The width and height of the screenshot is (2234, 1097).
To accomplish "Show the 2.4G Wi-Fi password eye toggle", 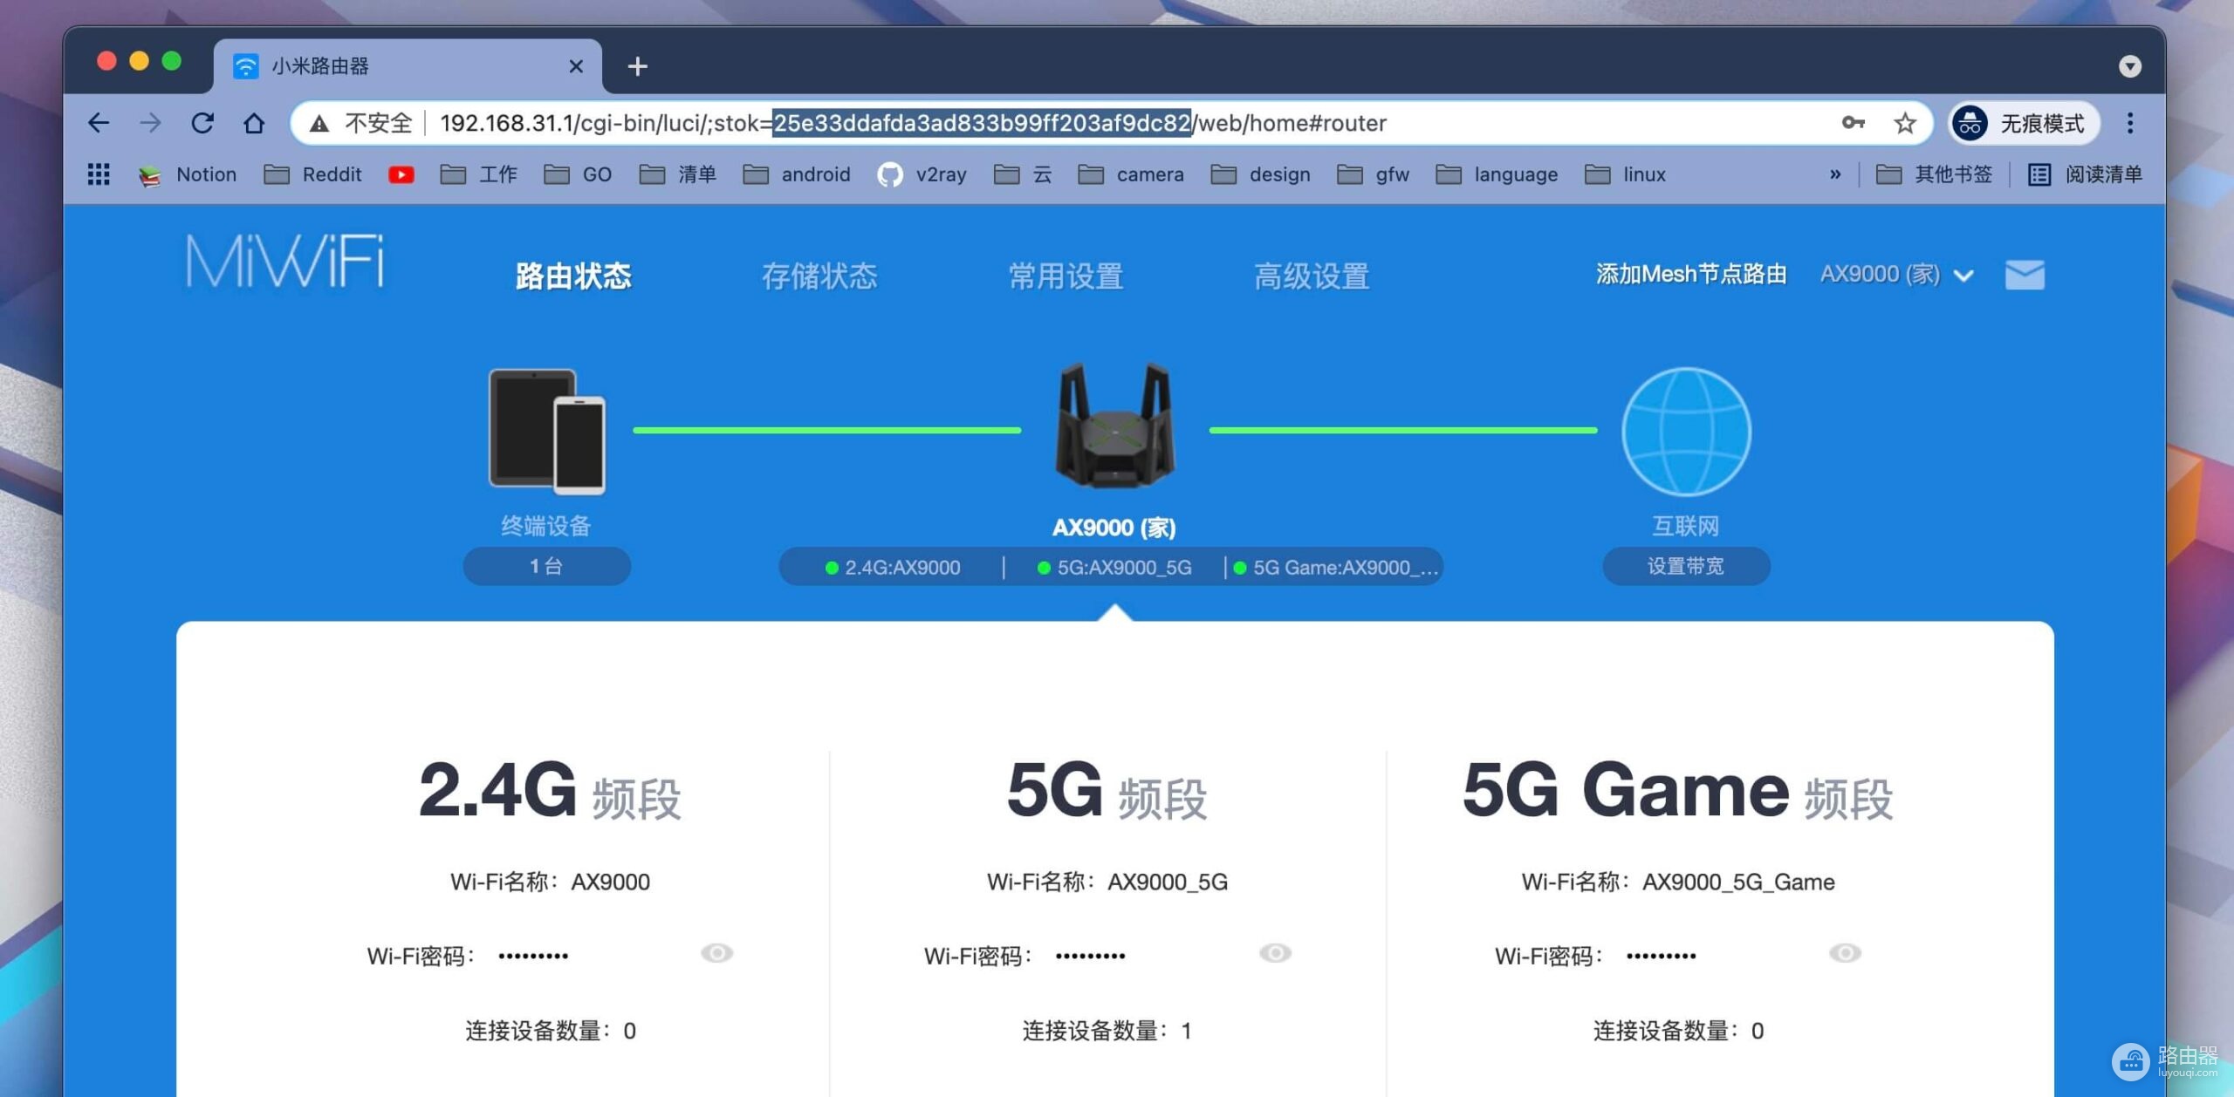I will [716, 953].
